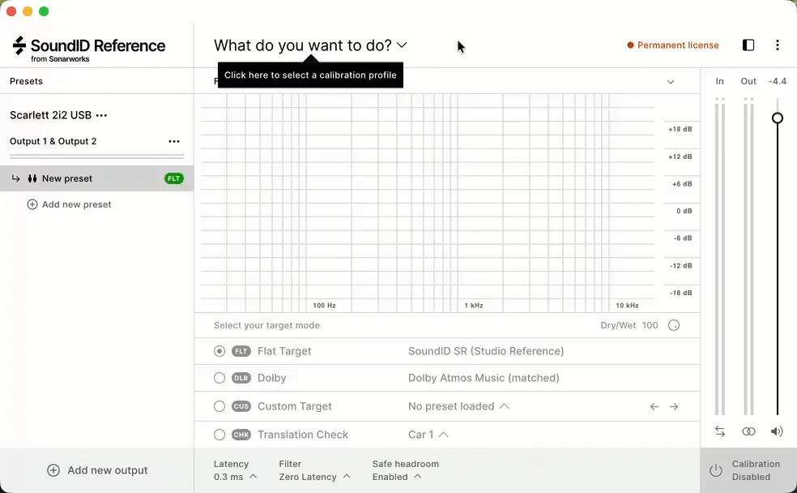The image size is (797, 493).
Task: Open options for Scarlett 2i2 USB device
Action: (x=100, y=114)
